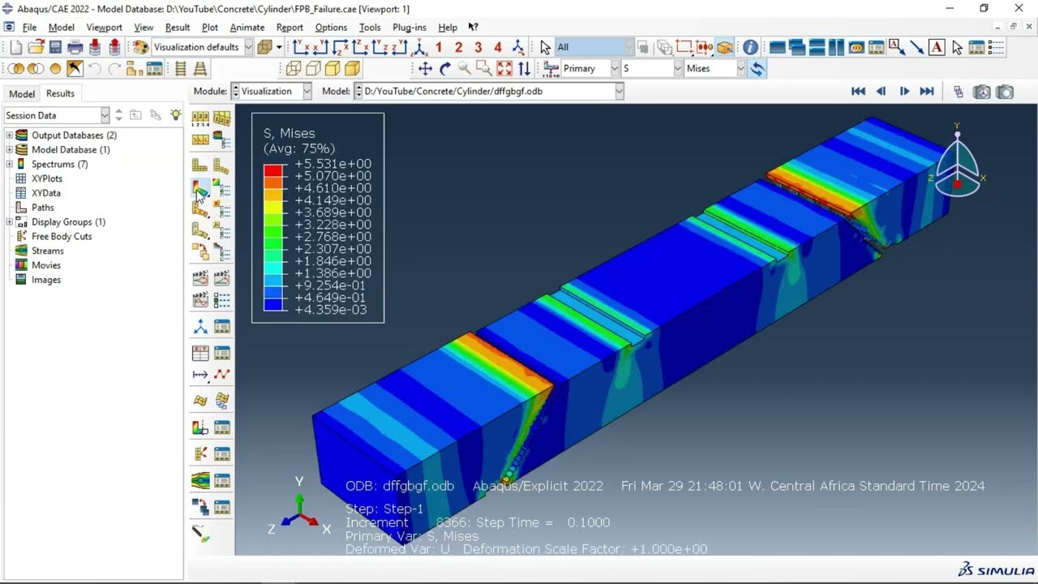Click the Capture Image camera icon
Screen dimensions: 1038x584
click(1006, 92)
